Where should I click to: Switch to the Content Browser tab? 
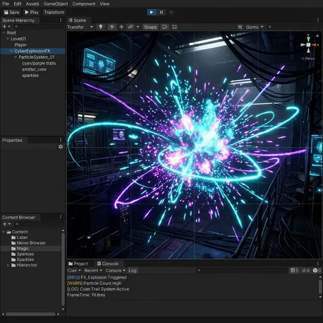19,217
